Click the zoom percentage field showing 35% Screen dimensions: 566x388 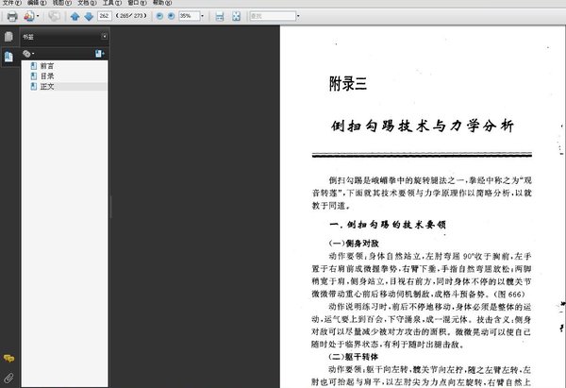click(190, 16)
